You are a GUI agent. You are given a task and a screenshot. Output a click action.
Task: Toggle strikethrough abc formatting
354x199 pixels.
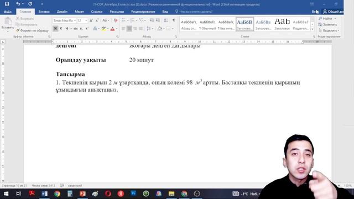pos(76,28)
